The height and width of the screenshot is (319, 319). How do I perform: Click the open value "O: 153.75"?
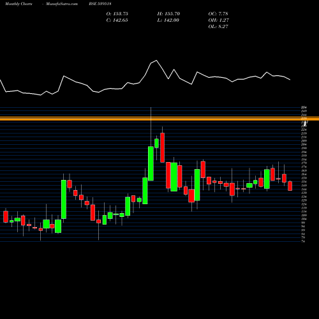coord(117,14)
